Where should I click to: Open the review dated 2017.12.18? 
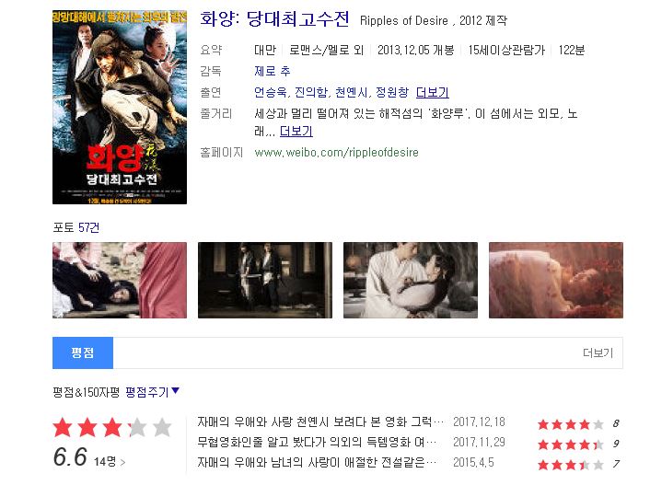coord(320,422)
